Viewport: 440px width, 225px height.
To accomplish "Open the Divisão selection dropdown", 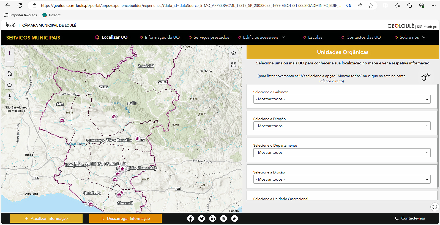I will click(341, 180).
